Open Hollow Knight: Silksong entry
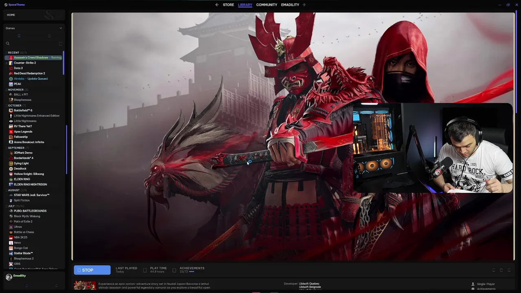 (x=29, y=174)
